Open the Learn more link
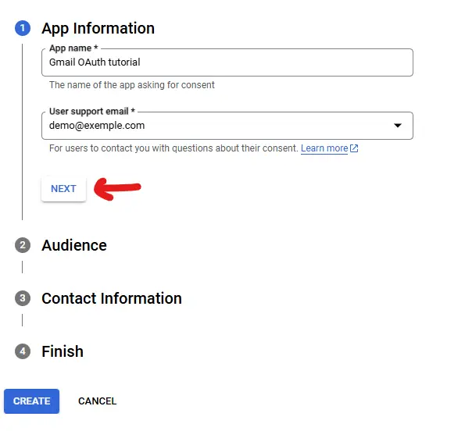 [324, 148]
